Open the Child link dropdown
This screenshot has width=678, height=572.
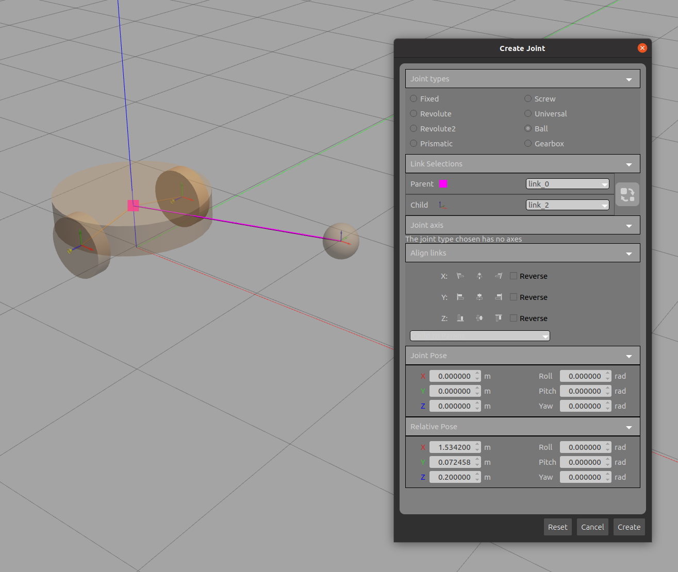pyautogui.click(x=567, y=205)
